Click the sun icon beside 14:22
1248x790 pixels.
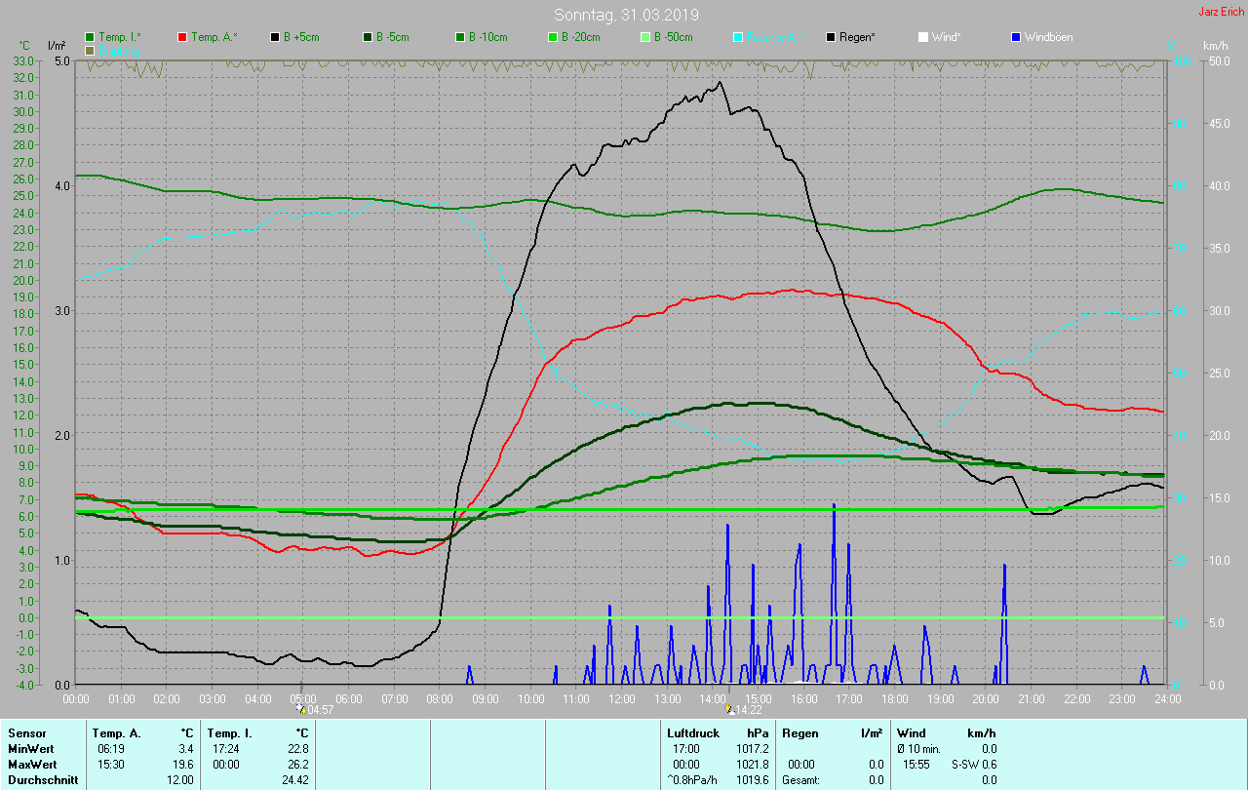click(x=729, y=709)
